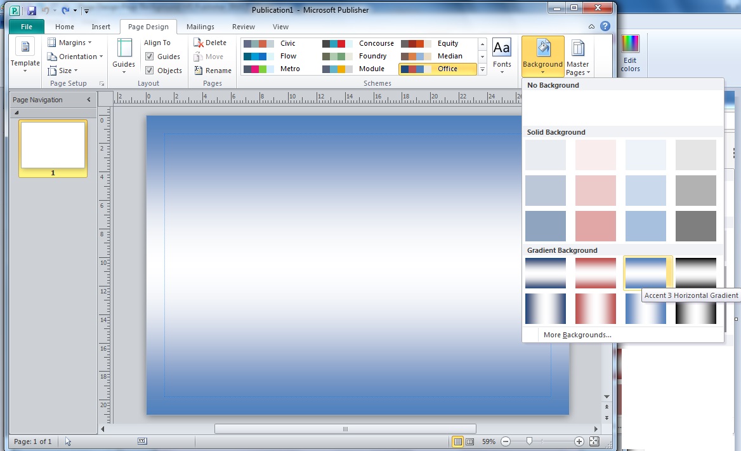The height and width of the screenshot is (451, 741).
Task: Select page 1 thumbnail in Page Navigation
Action: [53, 147]
